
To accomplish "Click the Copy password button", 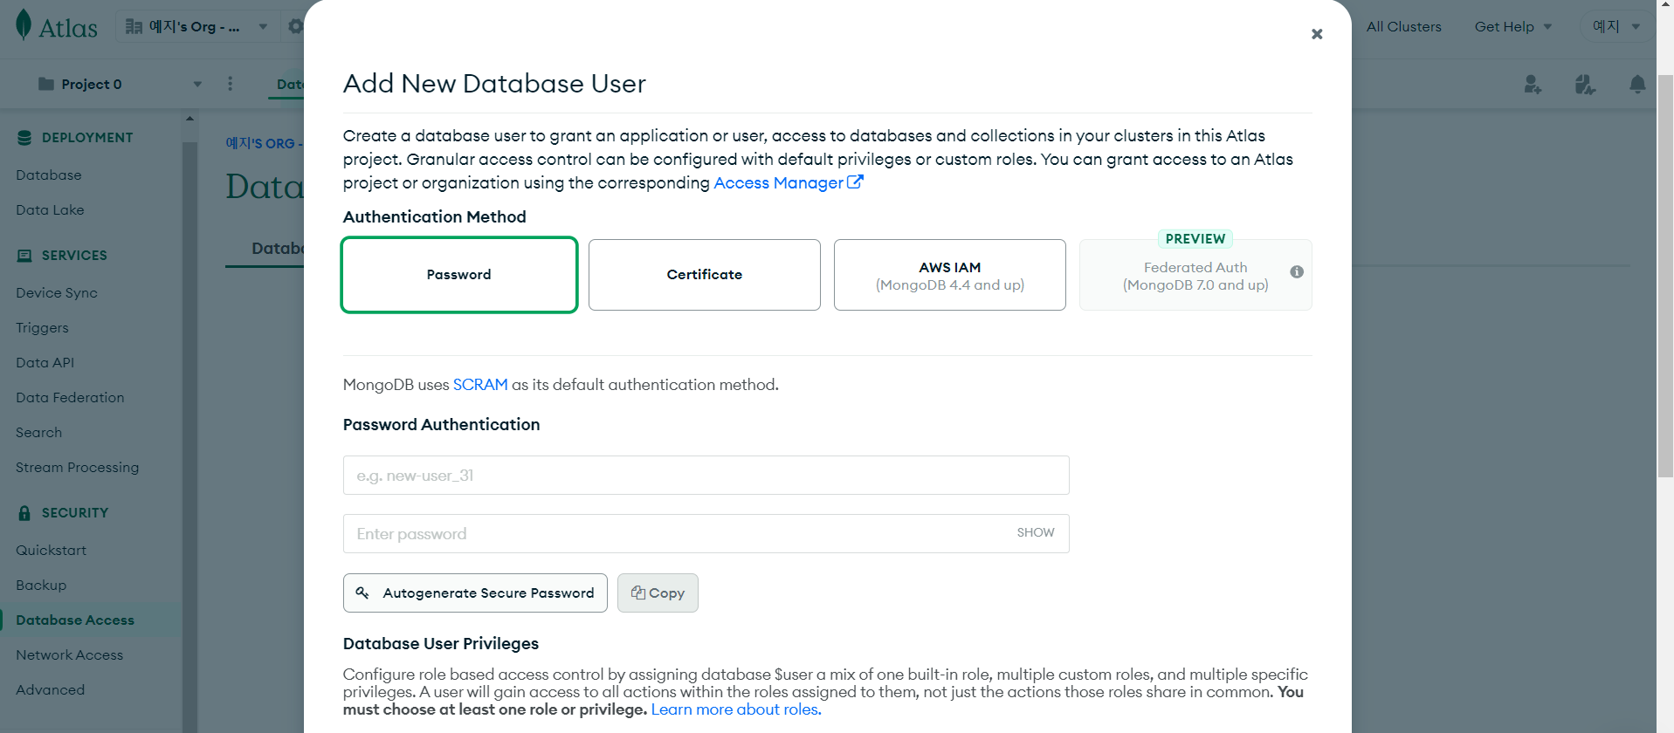I will [658, 593].
